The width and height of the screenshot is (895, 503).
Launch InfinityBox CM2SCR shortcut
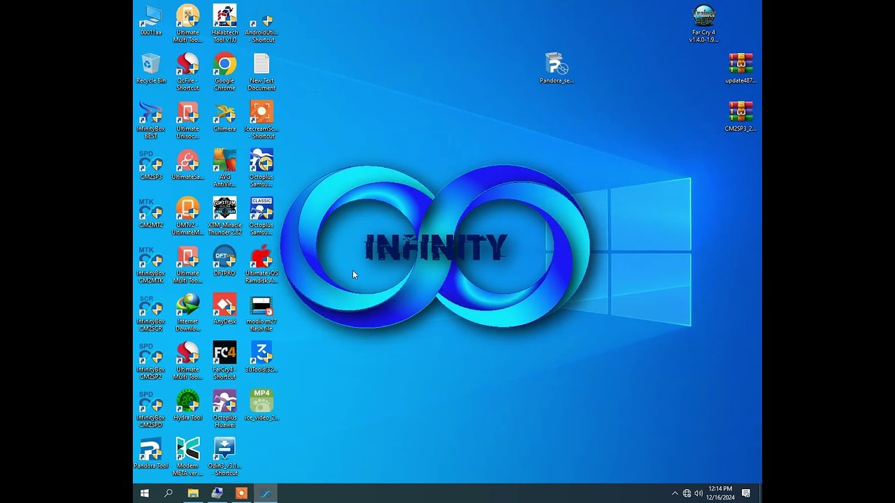pos(150,312)
